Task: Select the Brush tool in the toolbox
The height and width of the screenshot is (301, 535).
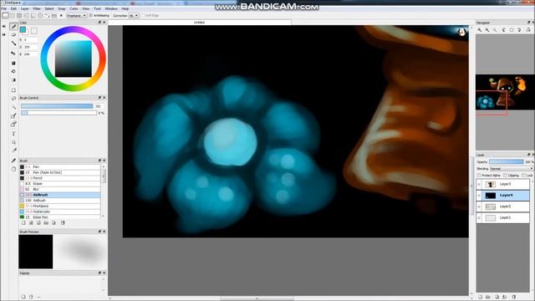Action: [x=13, y=26]
